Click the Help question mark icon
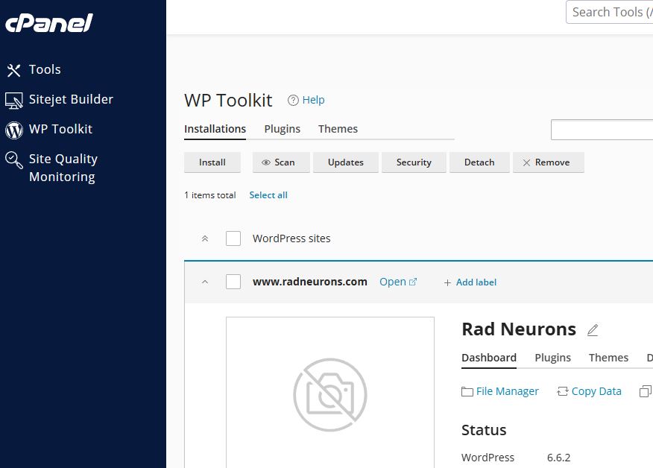The image size is (653, 468). 293,101
